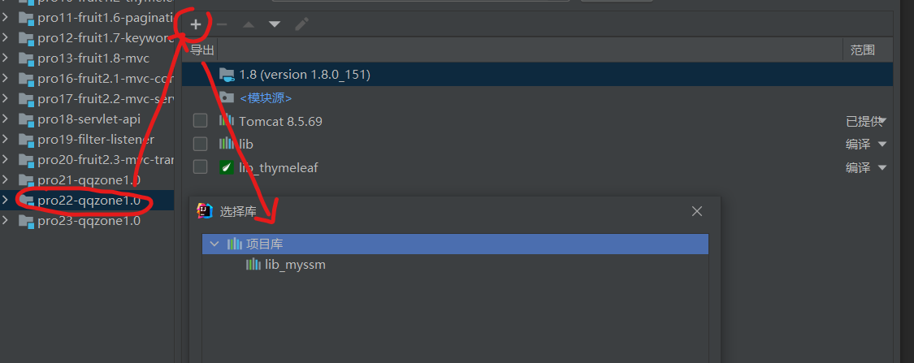Viewport: 914px width, 363px height.
Task: Toggle the Tomcat 8.5.69 export checkbox
Action: (200, 121)
